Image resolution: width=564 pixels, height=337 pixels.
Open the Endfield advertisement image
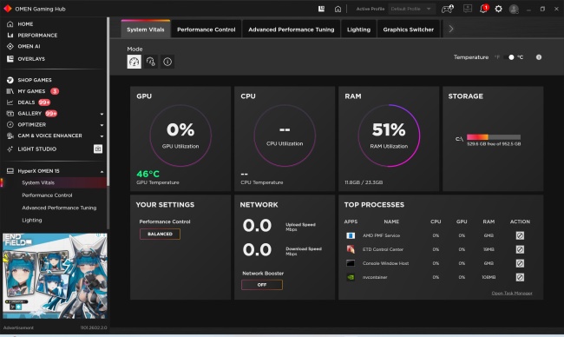55,276
